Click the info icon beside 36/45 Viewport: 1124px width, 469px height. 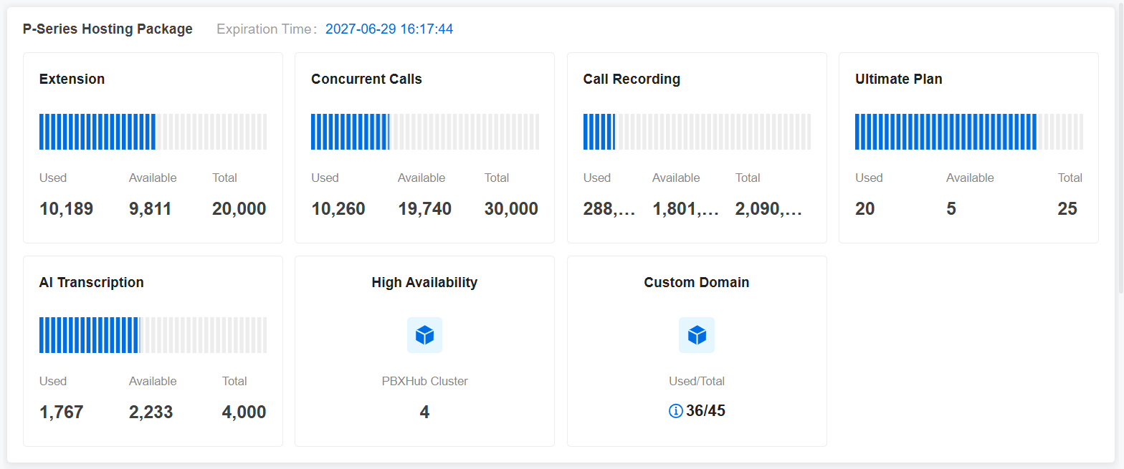675,411
